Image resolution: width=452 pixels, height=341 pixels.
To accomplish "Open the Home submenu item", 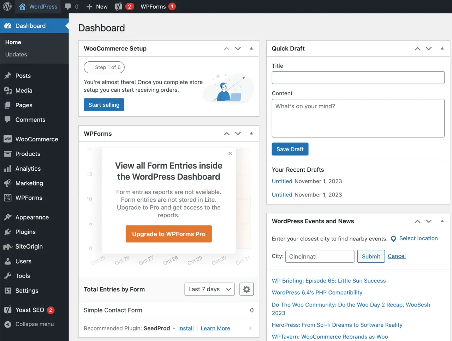I will [x=13, y=42].
